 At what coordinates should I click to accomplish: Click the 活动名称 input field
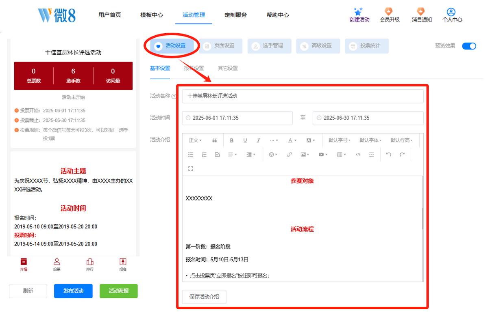(x=303, y=96)
